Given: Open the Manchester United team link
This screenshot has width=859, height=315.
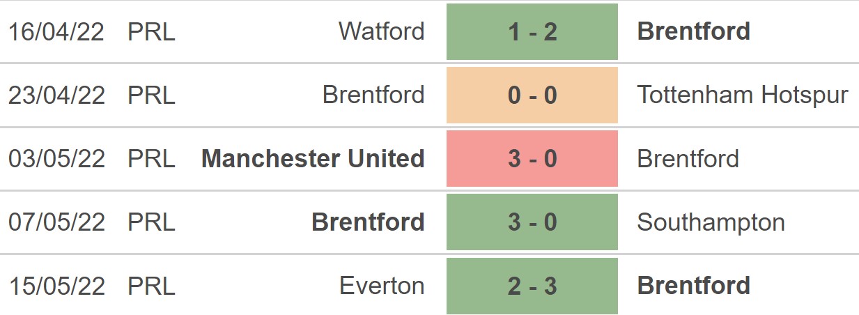Looking at the screenshot, I should [313, 159].
